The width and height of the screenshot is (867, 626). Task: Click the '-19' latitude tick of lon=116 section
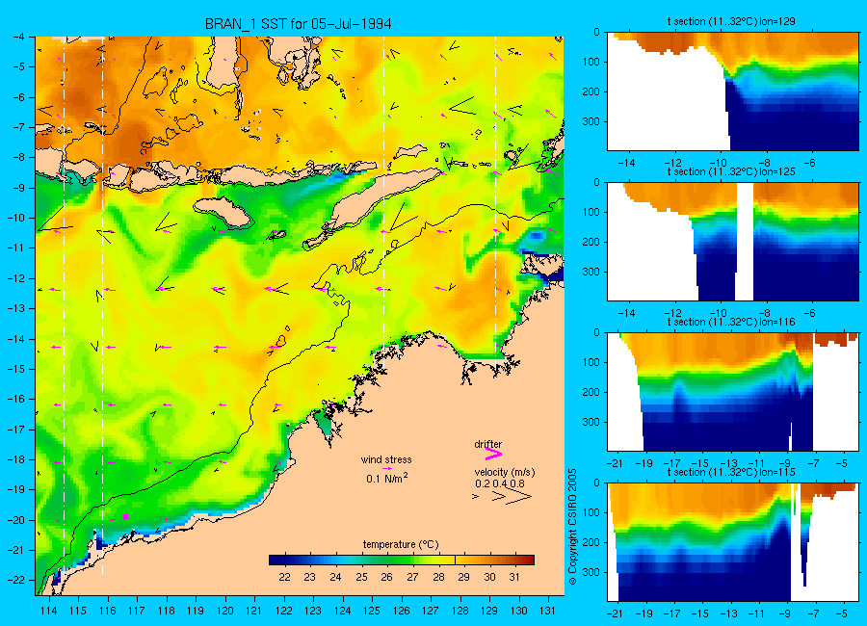coord(644,463)
